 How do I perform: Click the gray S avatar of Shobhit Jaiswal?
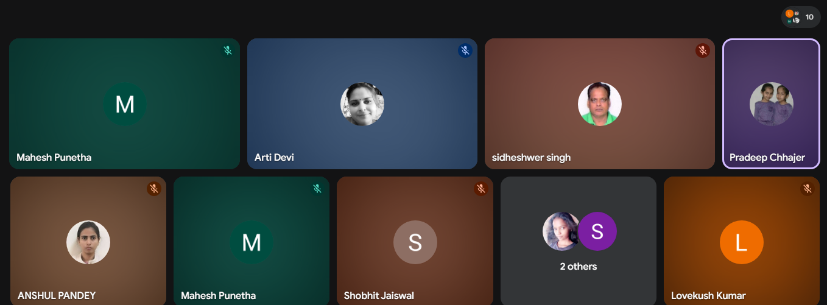tap(415, 242)
